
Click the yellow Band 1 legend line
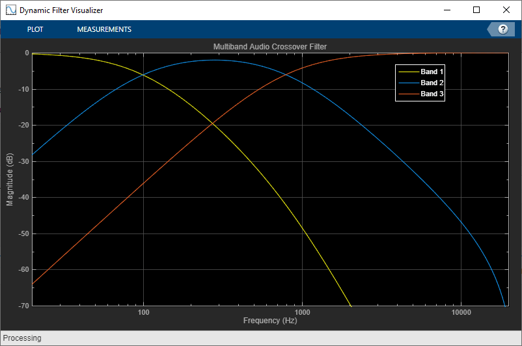pos(409,72)
